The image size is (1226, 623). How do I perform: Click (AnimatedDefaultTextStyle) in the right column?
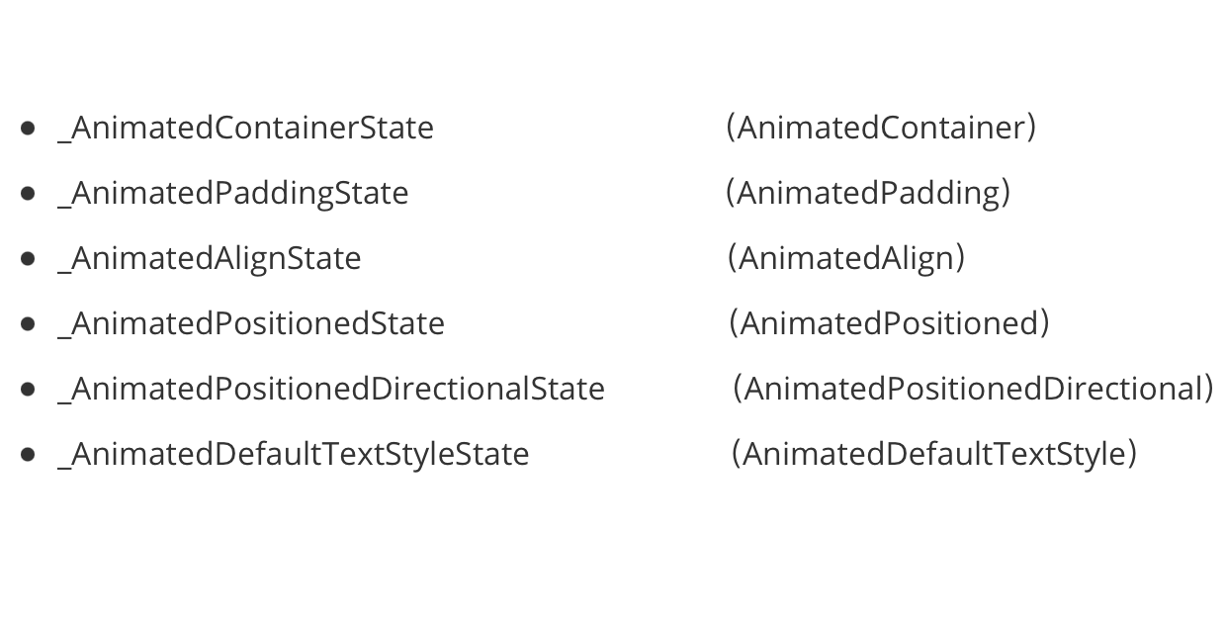(x=934, y=454)
